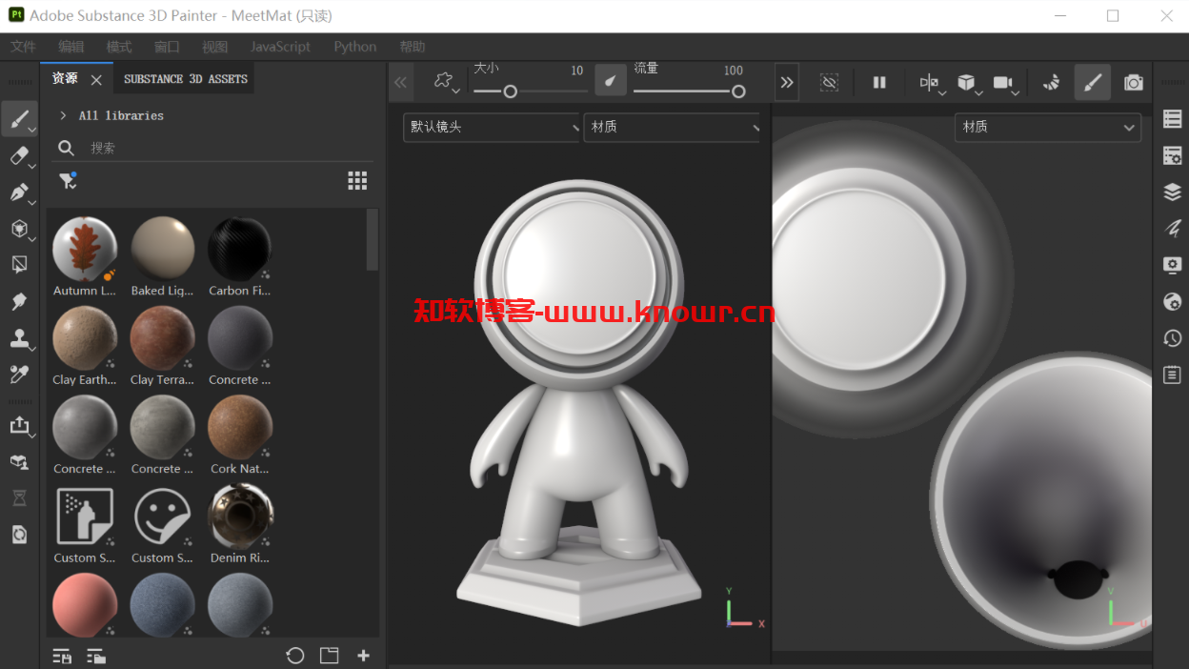Open the camera settings dropdown
1189x669 pixels.
pos(1006,84)
